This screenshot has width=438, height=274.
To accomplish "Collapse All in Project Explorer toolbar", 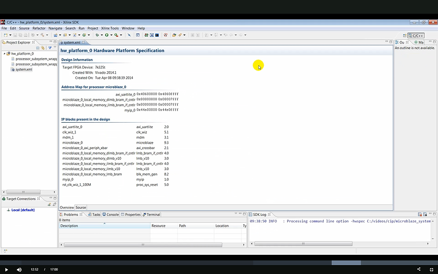I will pyautogui.click(x=37, y=47).
